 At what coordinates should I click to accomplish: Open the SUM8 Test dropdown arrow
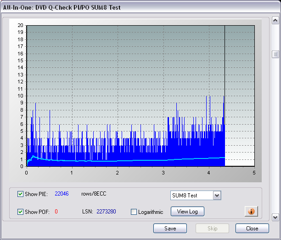[x=217, y=195]
